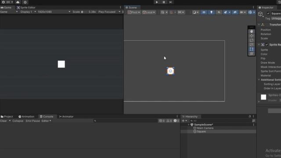Click the white square in Game view
The width and height of the screenshot is (281, 158).
coord(61,64)
